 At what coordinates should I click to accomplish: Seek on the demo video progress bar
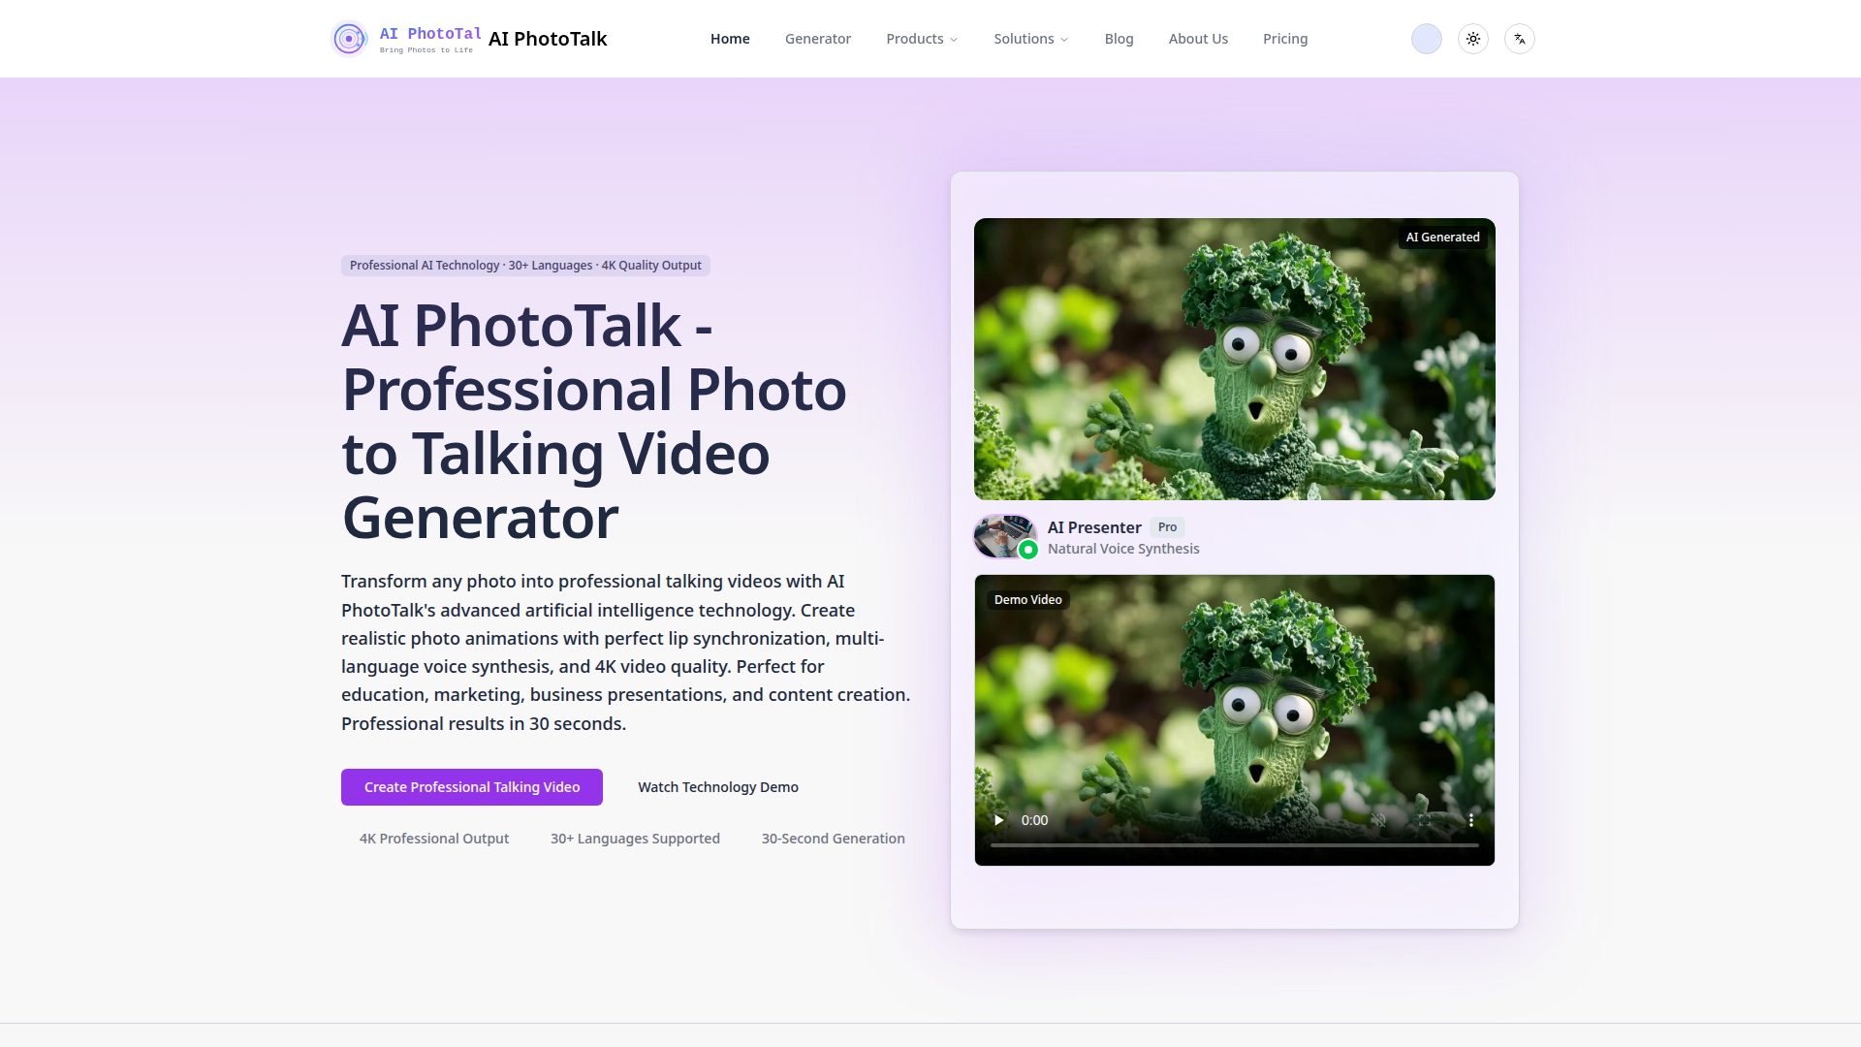(1234, 845)
